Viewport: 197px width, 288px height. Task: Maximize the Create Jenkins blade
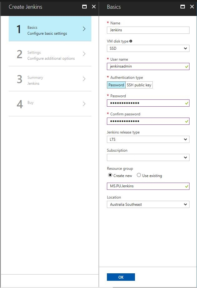pyautogui.click(x=84, y=6)
